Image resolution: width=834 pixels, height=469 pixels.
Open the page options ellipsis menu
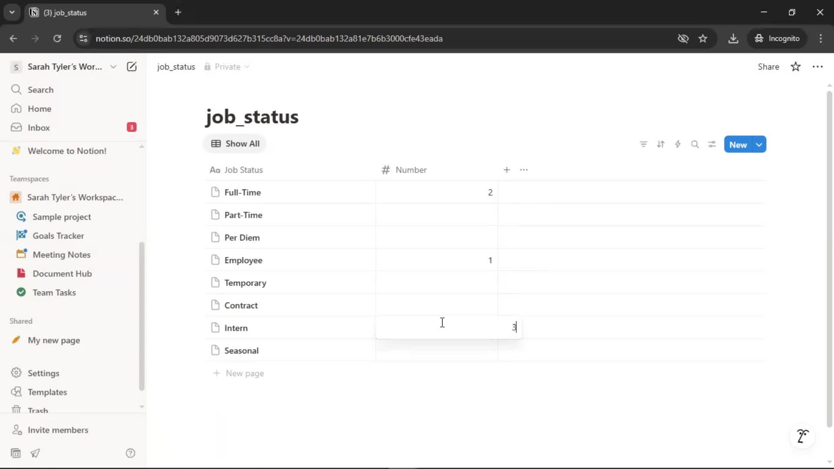(817, 66)
